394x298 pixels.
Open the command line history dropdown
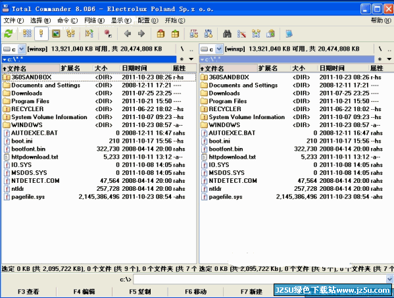click(x=390, y=279)
